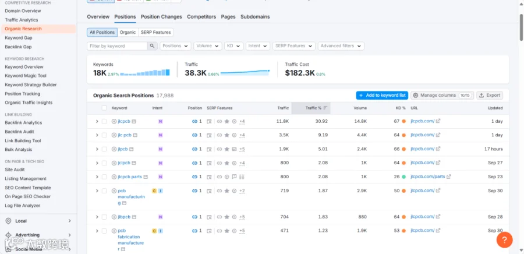Open the Manage columns button

coord(442,96)
